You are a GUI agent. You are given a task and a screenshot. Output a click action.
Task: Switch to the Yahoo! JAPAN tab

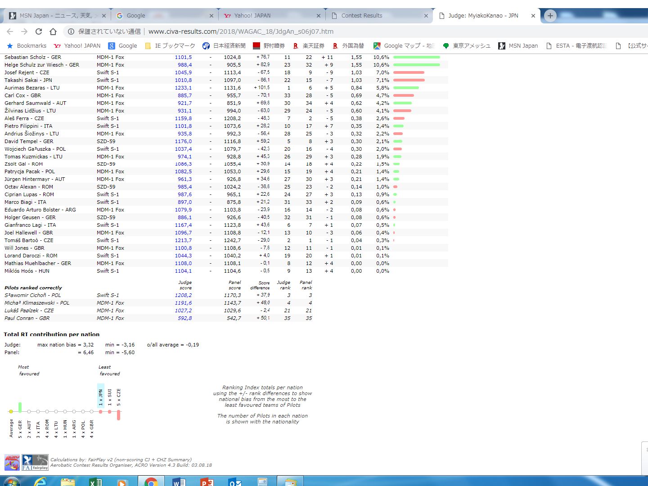tap(272, 16)
